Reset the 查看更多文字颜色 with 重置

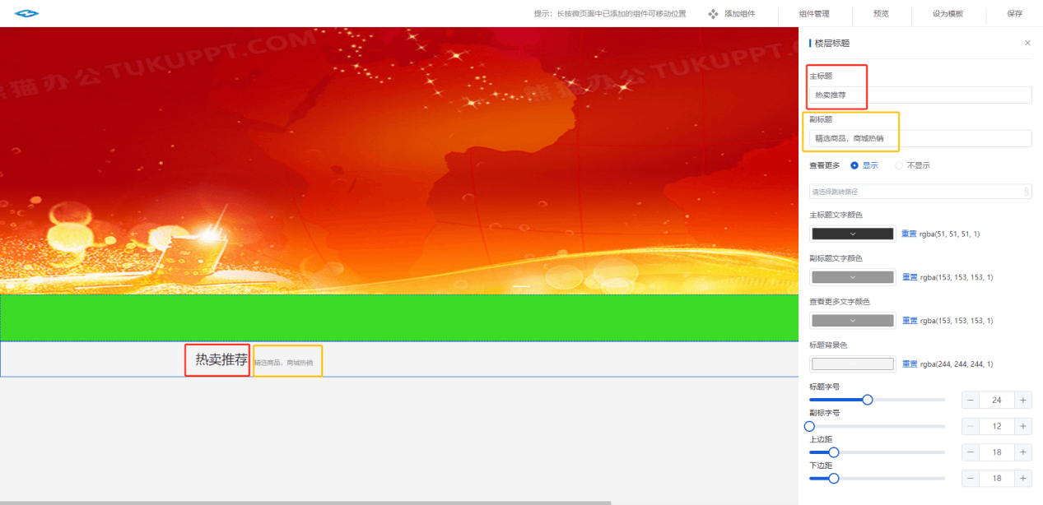910,321
